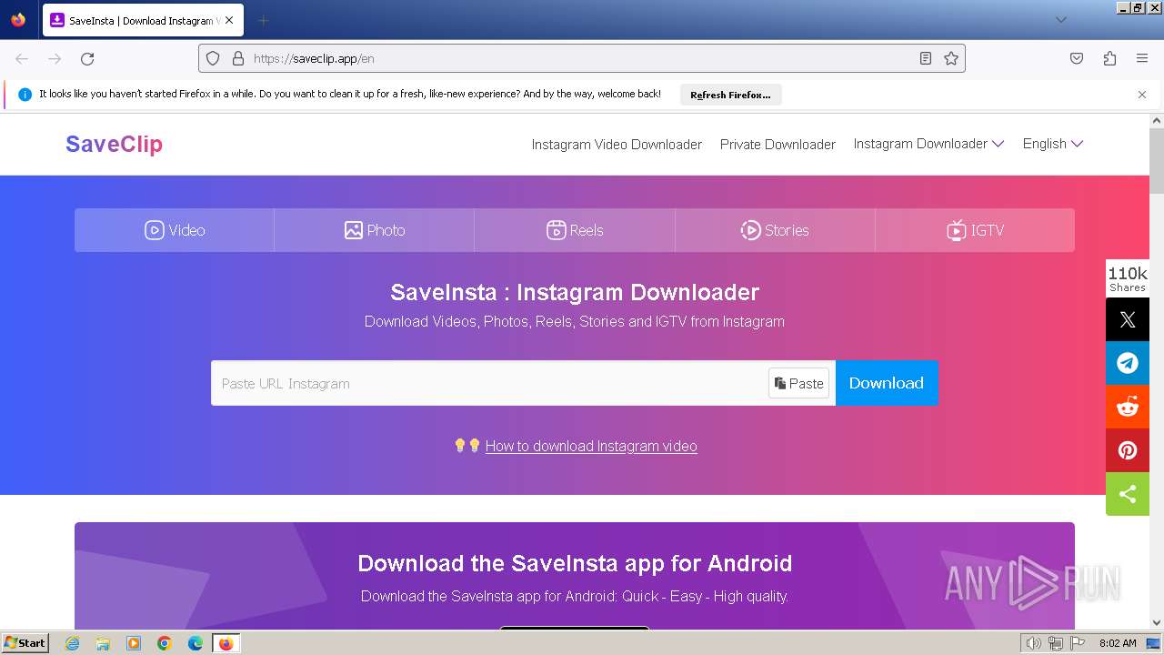The height and width of the screenshot is (655, 1164).
Task: Go back to the previous page
Action: [x=22, y=58]
